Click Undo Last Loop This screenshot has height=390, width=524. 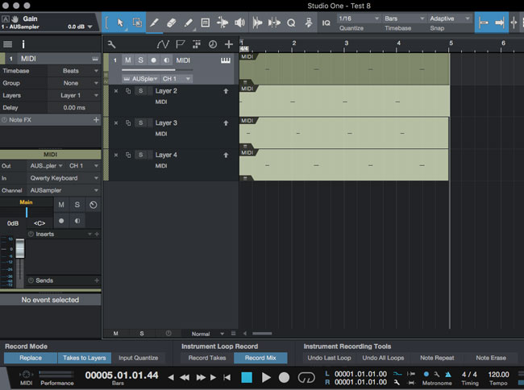pos(329,358)
